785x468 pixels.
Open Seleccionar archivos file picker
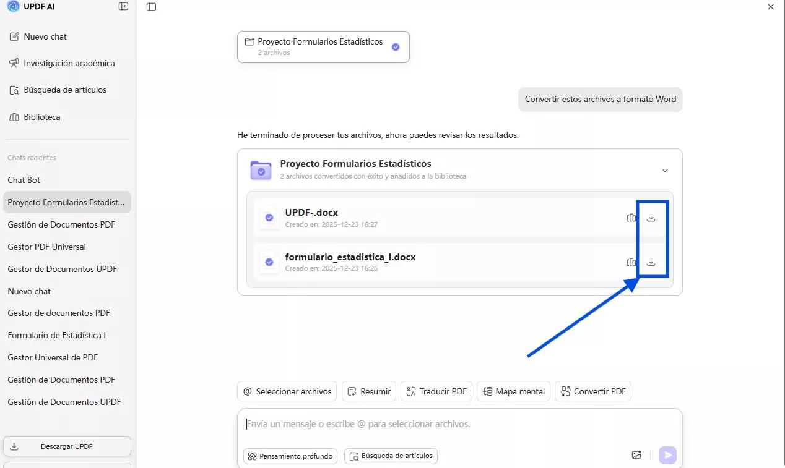287,391
